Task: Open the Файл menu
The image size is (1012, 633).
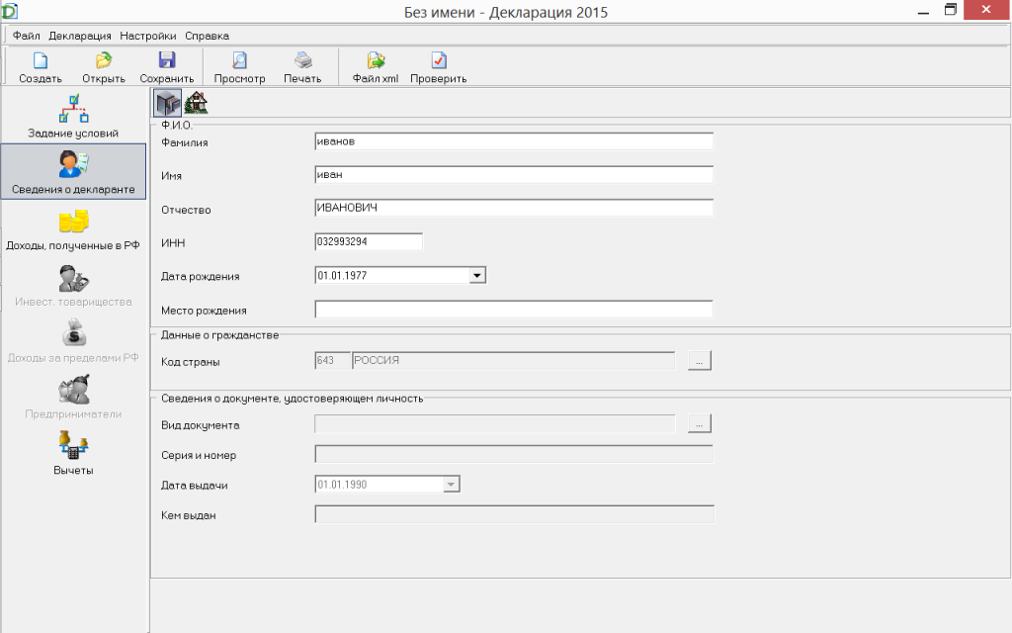Action: tap(27, 35)
